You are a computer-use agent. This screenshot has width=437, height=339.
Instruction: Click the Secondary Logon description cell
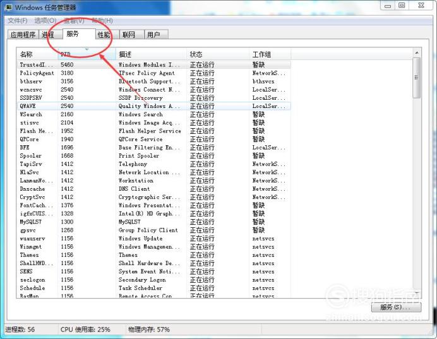pyautogui.click(x=142, y=280)
